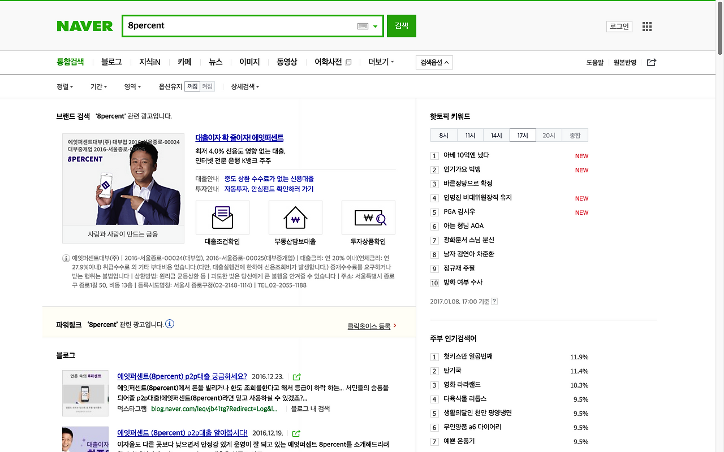This screenshot has height=452, width=724.
Task: Click the keyboard icon in the search box
Action: point(361,26)
